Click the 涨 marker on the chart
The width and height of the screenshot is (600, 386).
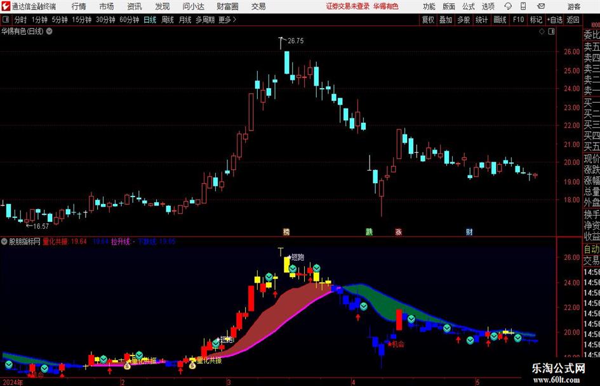pos(398,231)
